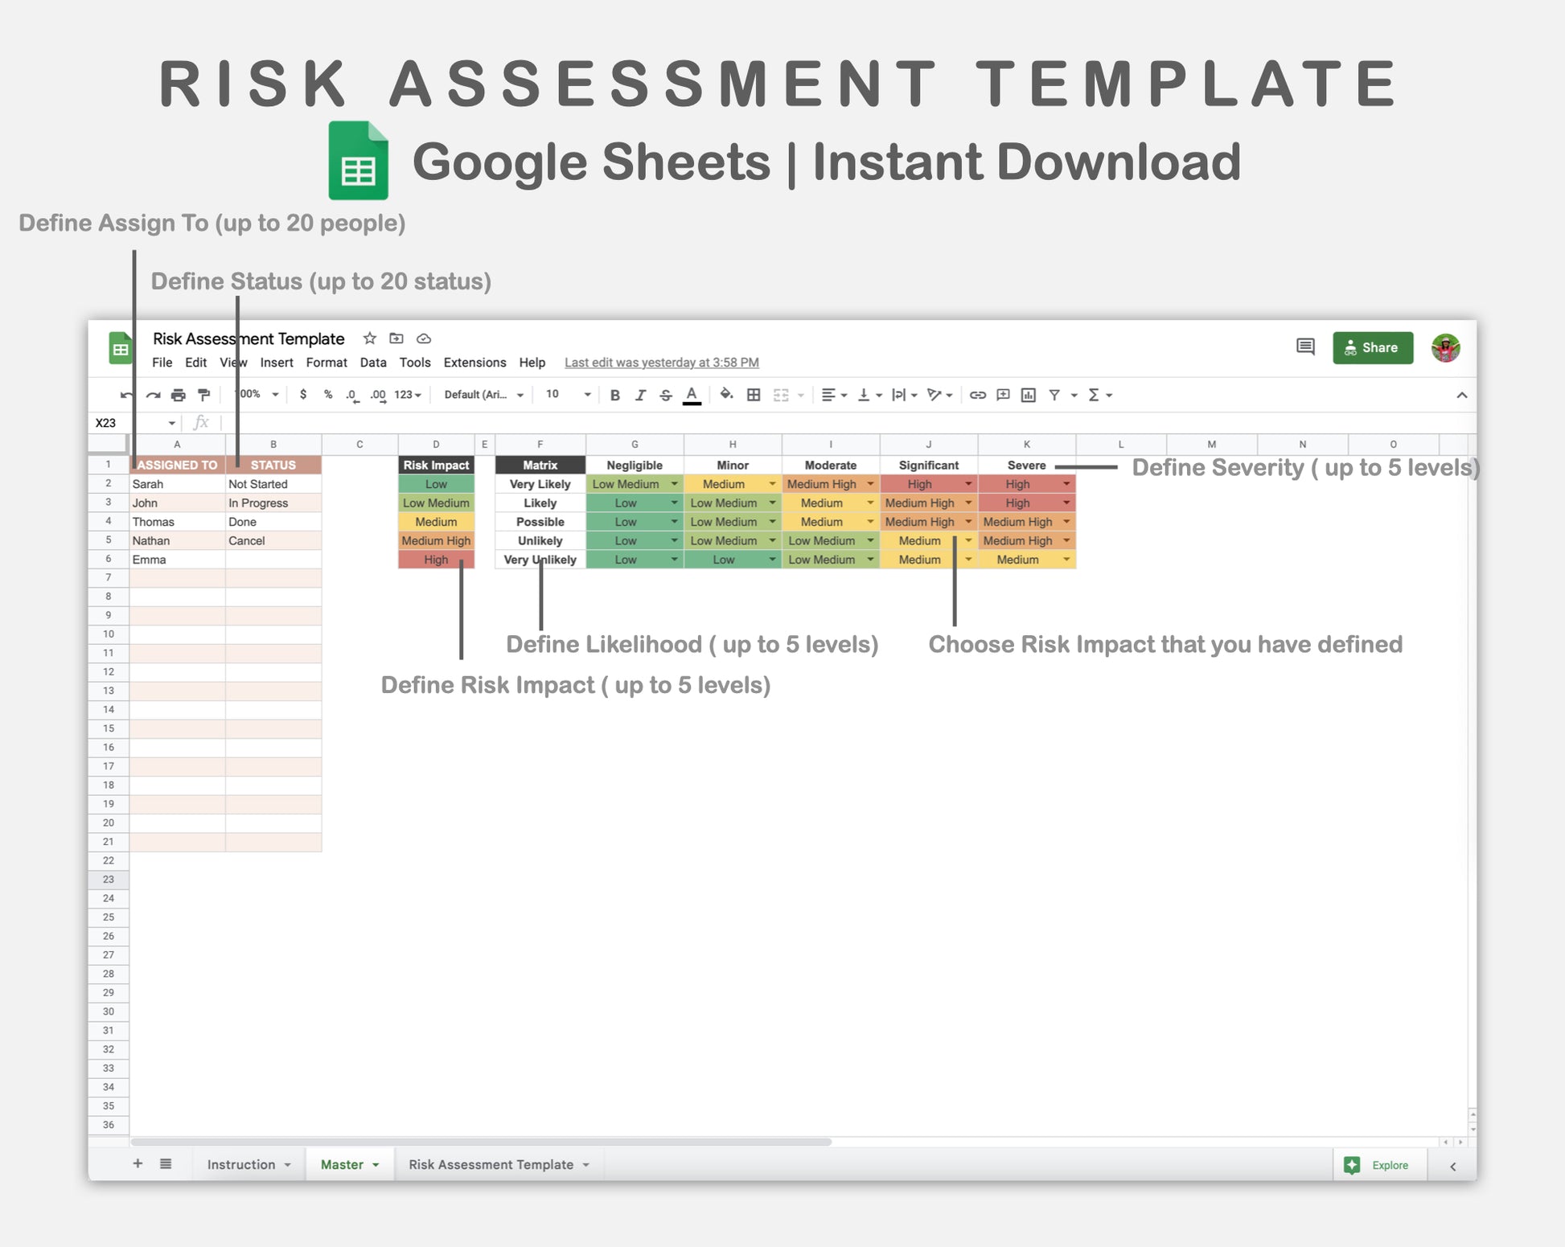
Task: Star the Risk Assessment Template document
Action: pyautogui.click(x=369, y=338)
